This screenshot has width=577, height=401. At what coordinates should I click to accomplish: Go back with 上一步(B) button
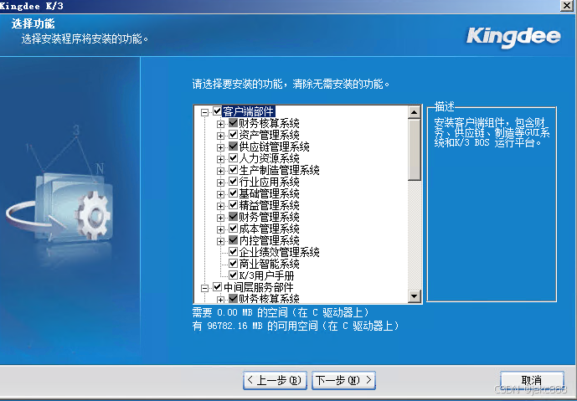pos(275,380)
